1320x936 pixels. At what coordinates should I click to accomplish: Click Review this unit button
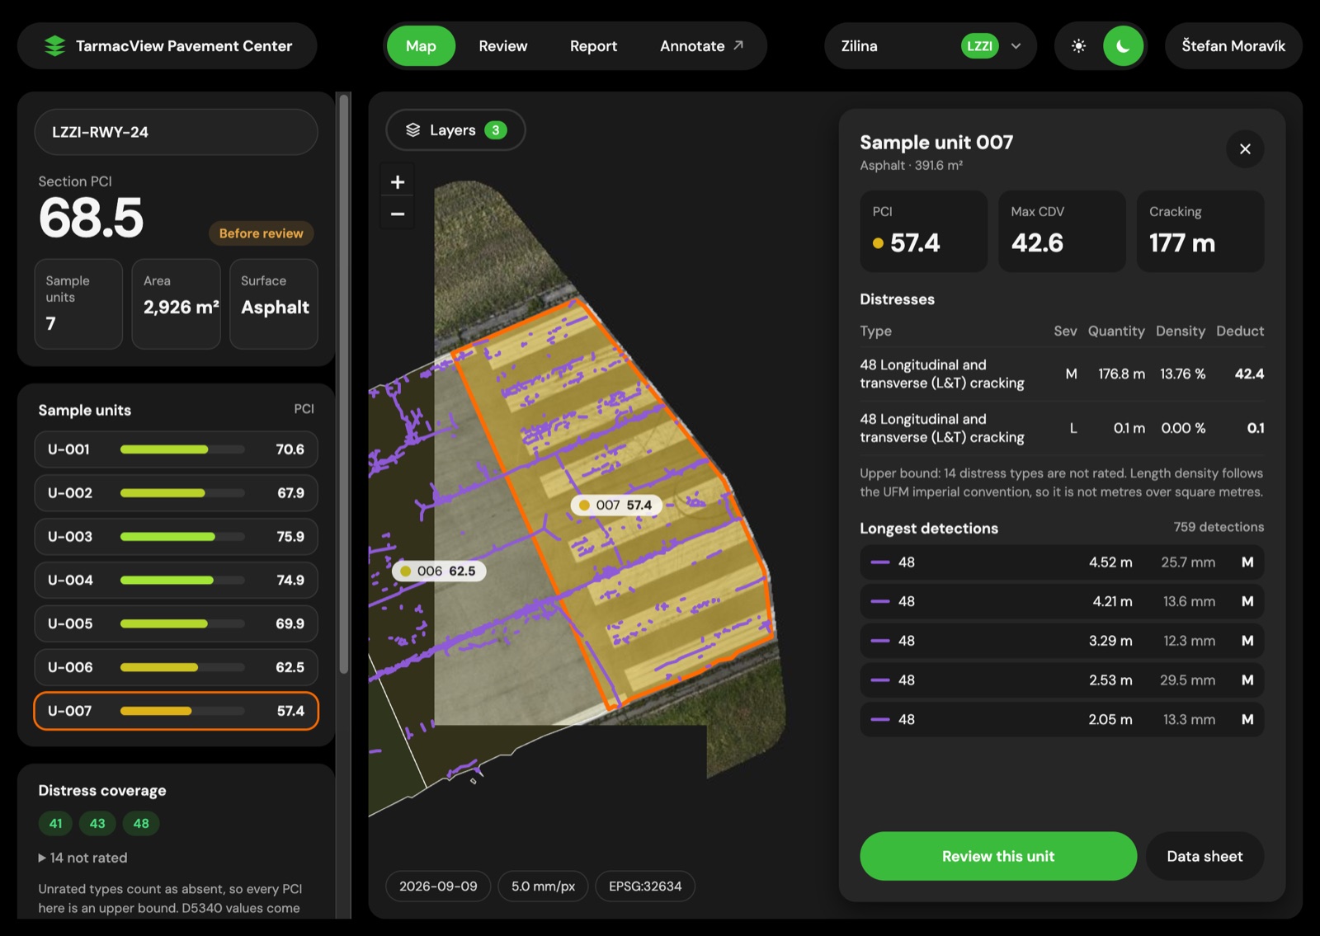998,856
